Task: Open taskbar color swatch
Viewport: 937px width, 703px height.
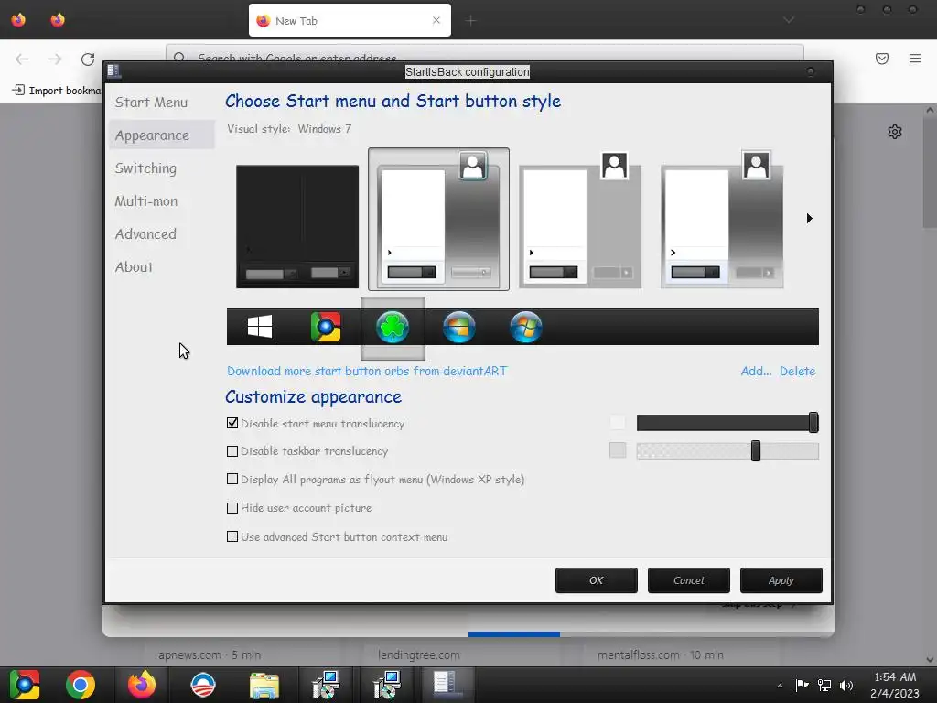Action: pyautogui.click(x=618, y=450)
